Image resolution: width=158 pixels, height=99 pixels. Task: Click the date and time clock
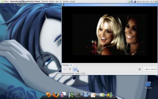pos(146,2)
